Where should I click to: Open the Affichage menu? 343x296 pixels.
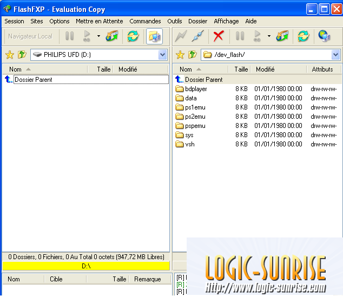226,21
